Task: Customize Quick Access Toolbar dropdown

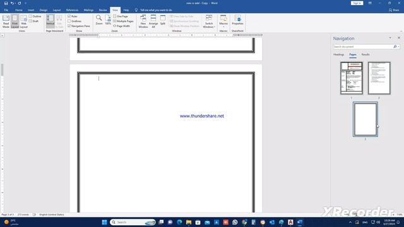Action: pos(25,3)
